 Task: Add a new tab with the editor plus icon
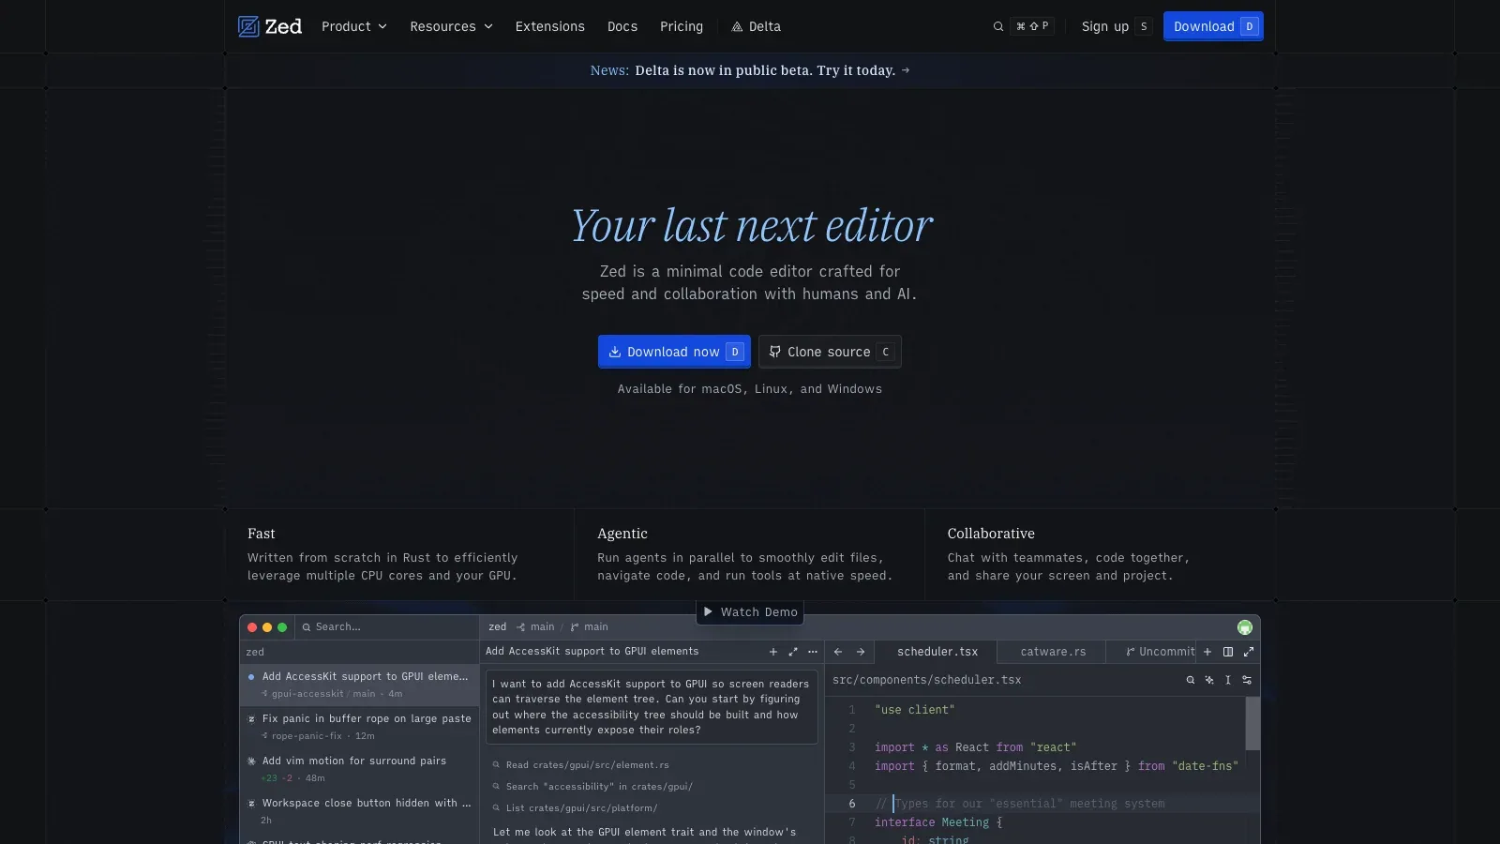(x=1207, y=652)
